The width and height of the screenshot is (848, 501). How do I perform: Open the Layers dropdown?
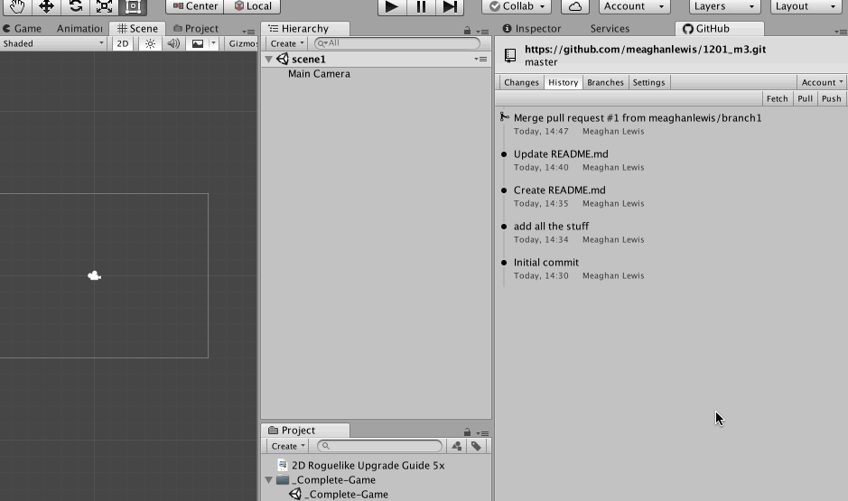click(724, 6)
